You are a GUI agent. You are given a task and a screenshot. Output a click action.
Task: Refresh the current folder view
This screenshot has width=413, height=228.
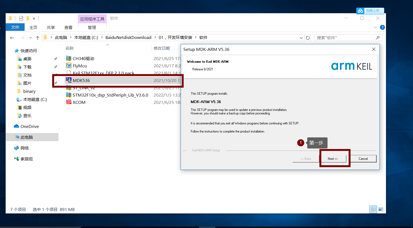[308, 38]
